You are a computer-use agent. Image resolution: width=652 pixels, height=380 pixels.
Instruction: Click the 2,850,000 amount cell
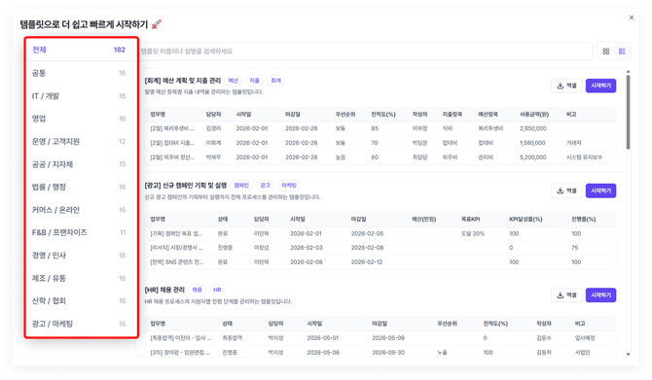click(532, 128)
